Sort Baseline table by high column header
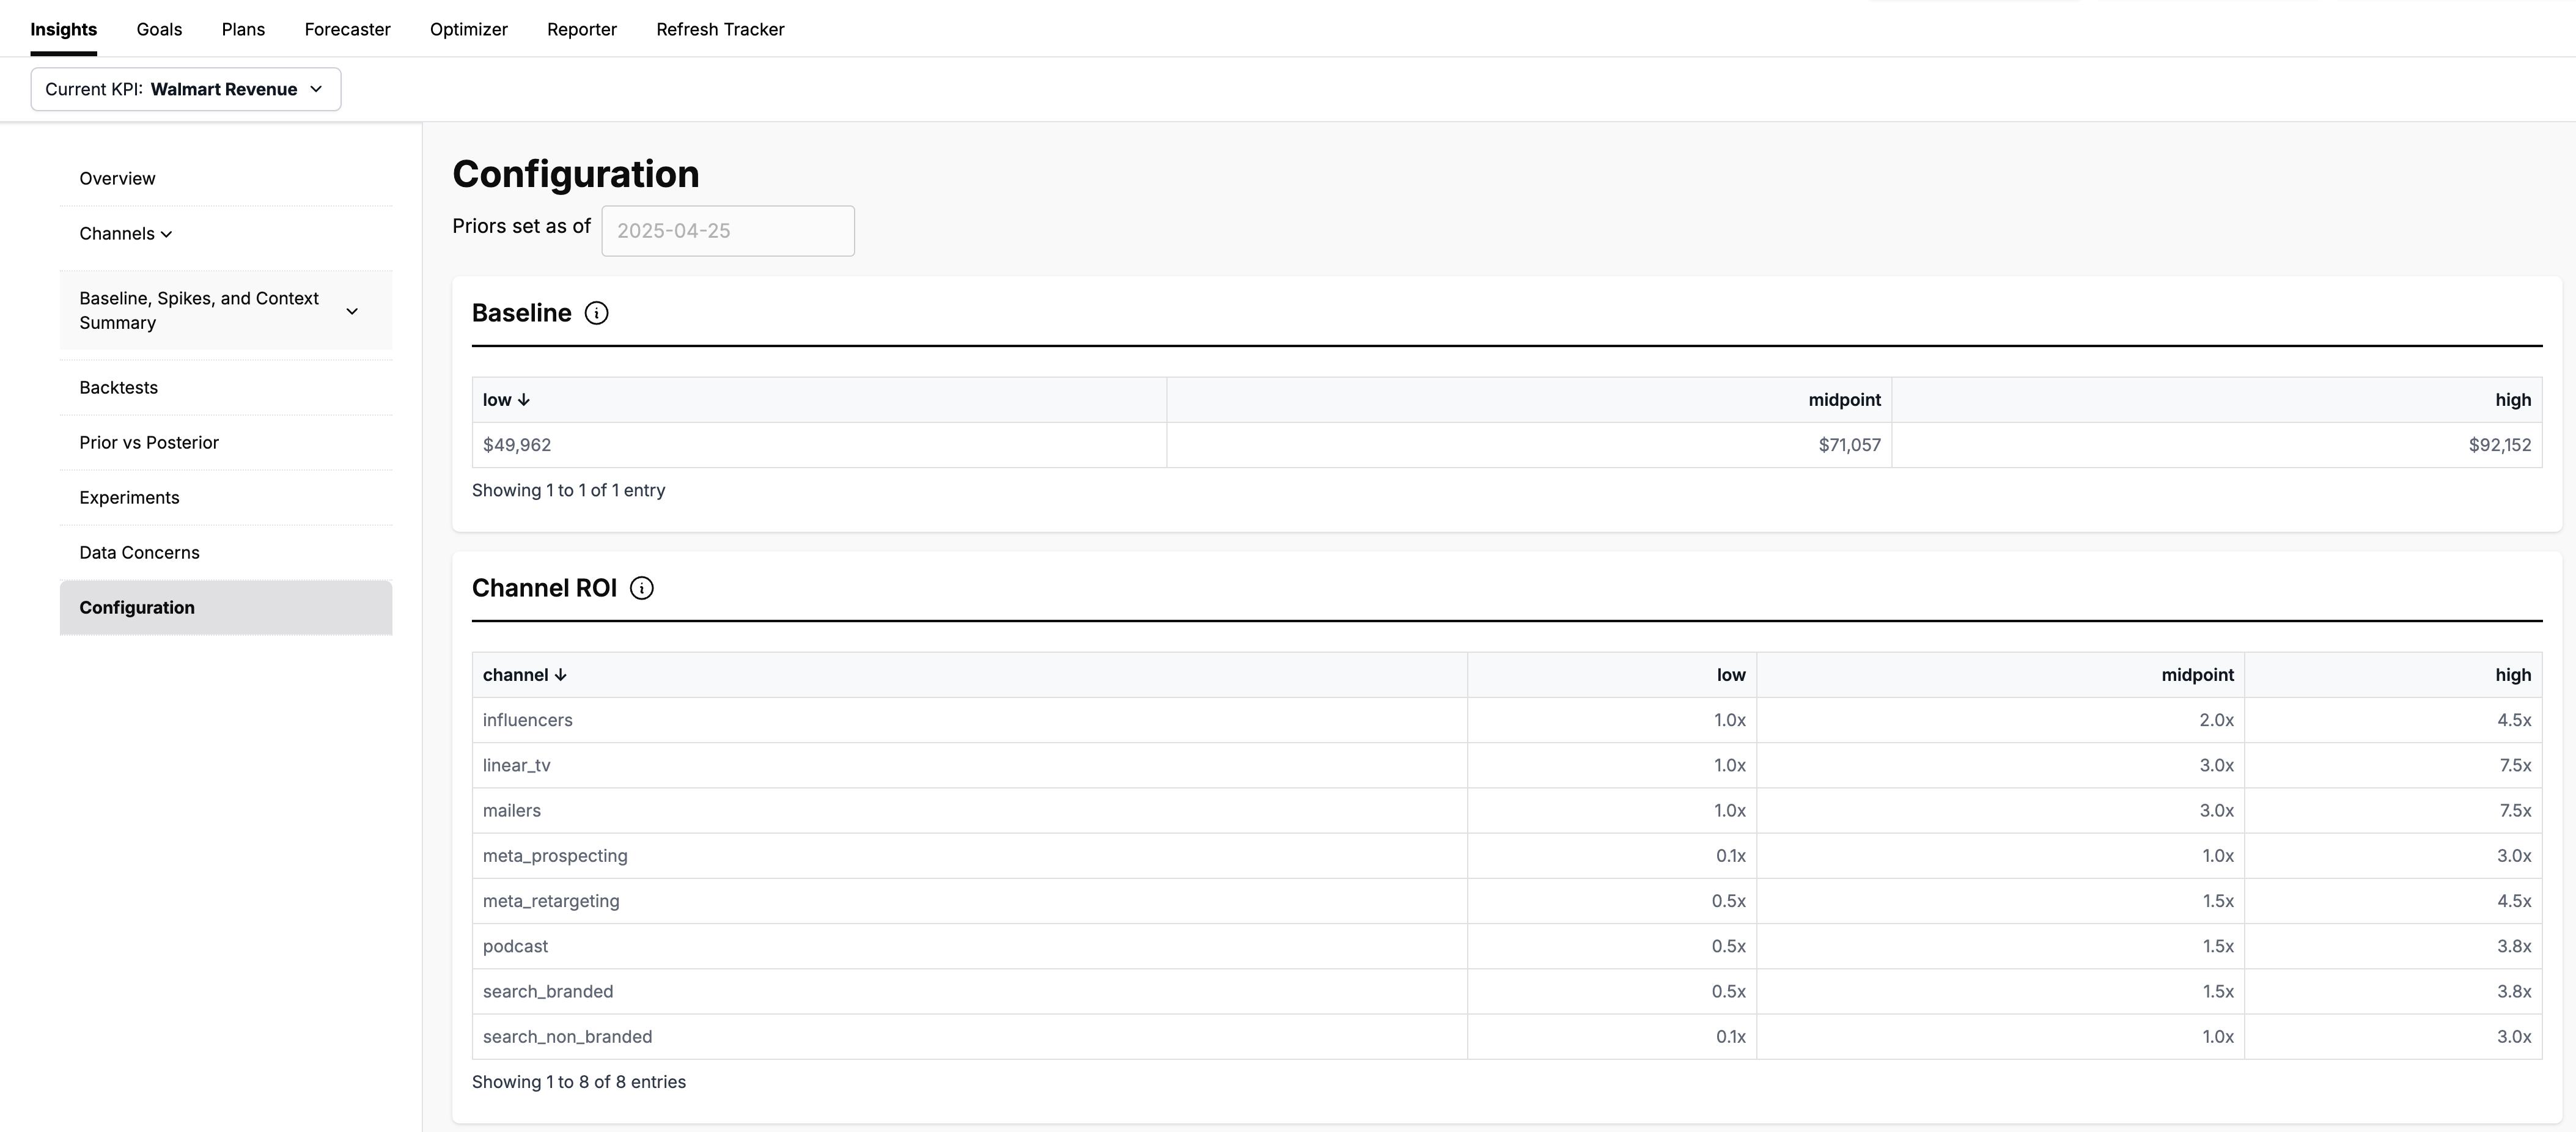The height and width of the screenshot is (1132, 2576). [x=2512, y=400]
